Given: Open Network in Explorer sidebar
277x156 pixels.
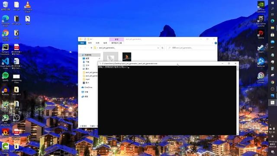Looking at the screenshot, I should coord(85,97).
